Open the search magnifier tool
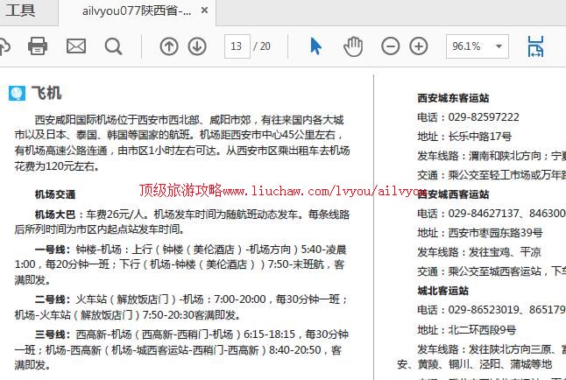The width and height of the screenshot is (566, 380). [x=114, y=46]
